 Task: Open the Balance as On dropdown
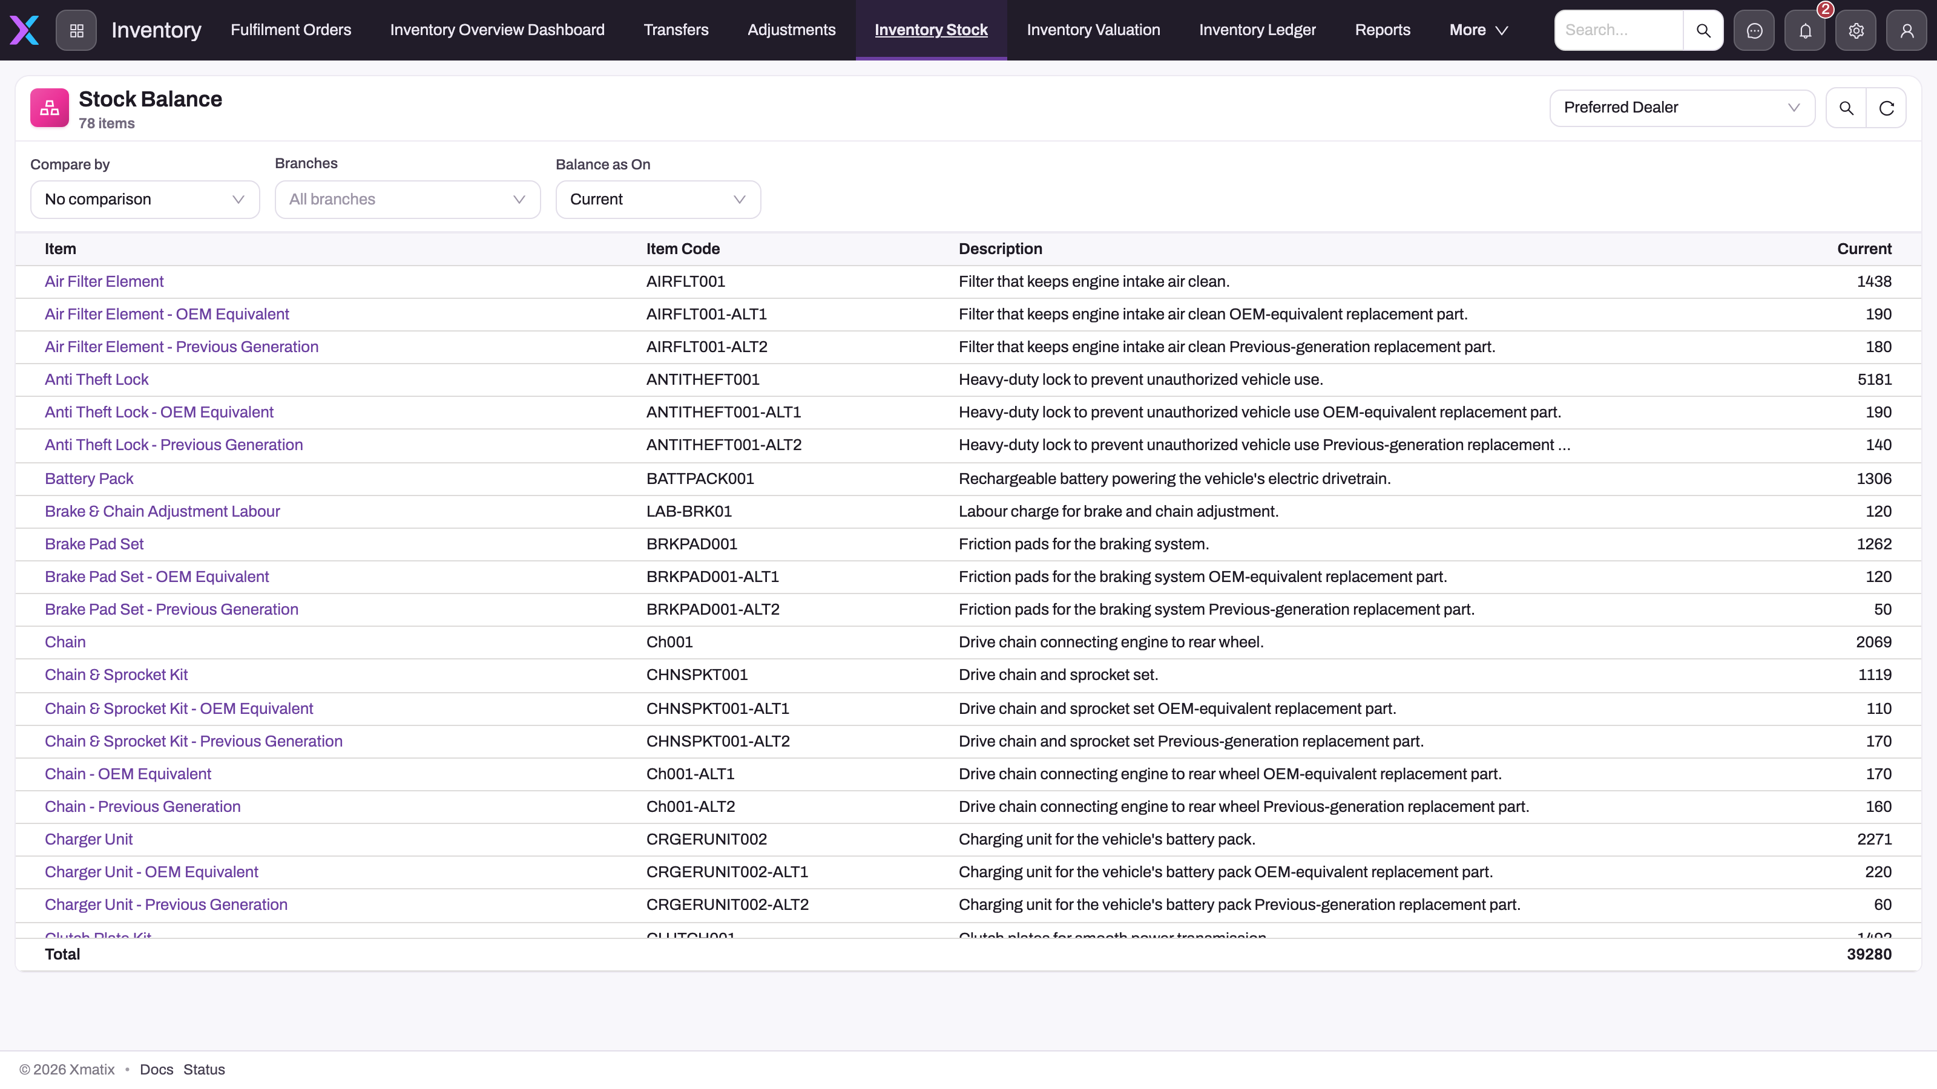658,199
